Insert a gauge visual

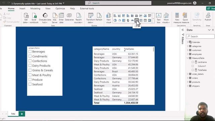132,21
